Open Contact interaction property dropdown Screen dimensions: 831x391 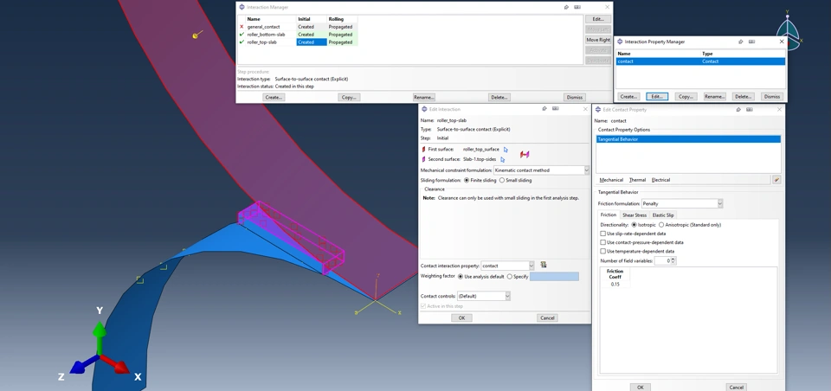[507, 266]
